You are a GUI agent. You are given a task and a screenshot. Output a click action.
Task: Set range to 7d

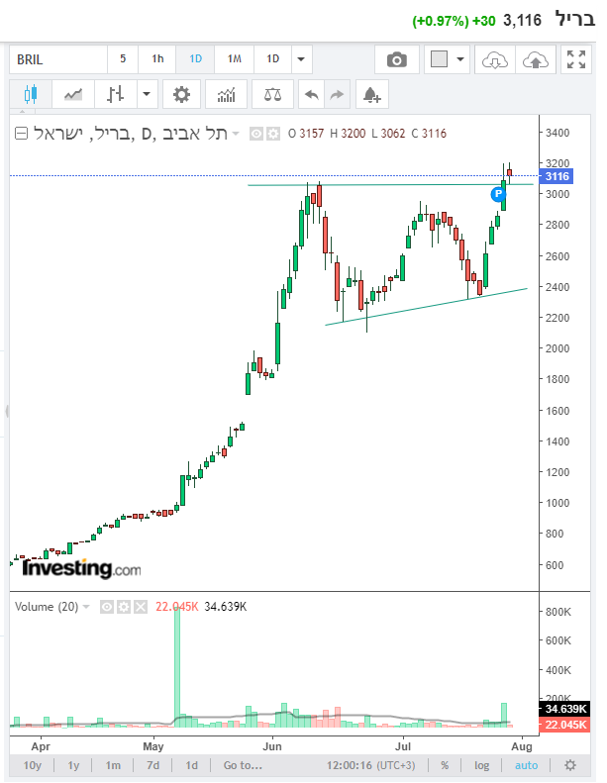click(152, 765)
